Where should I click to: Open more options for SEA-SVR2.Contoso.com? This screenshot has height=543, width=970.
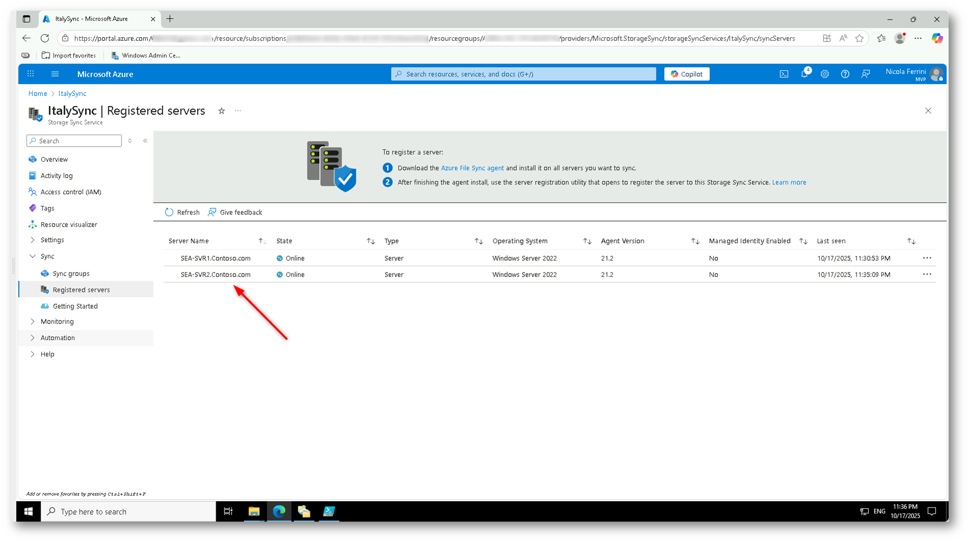pos(927,275)
